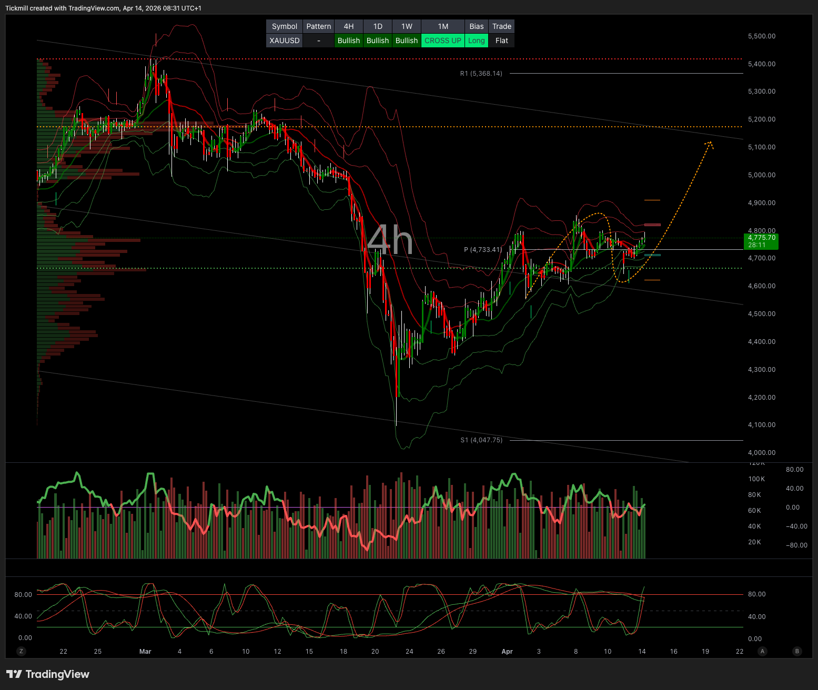Click the Long bias cell
Viewport: 818px width, 690px height.
coord(476,40)
